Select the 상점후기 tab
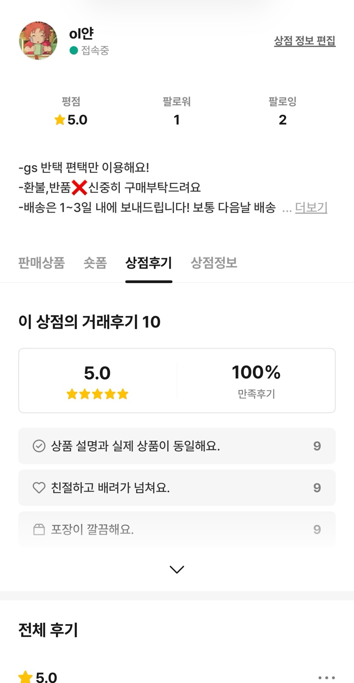Image resolution: width=354 pixels, height=683 pixels. [x=148, y=263]
